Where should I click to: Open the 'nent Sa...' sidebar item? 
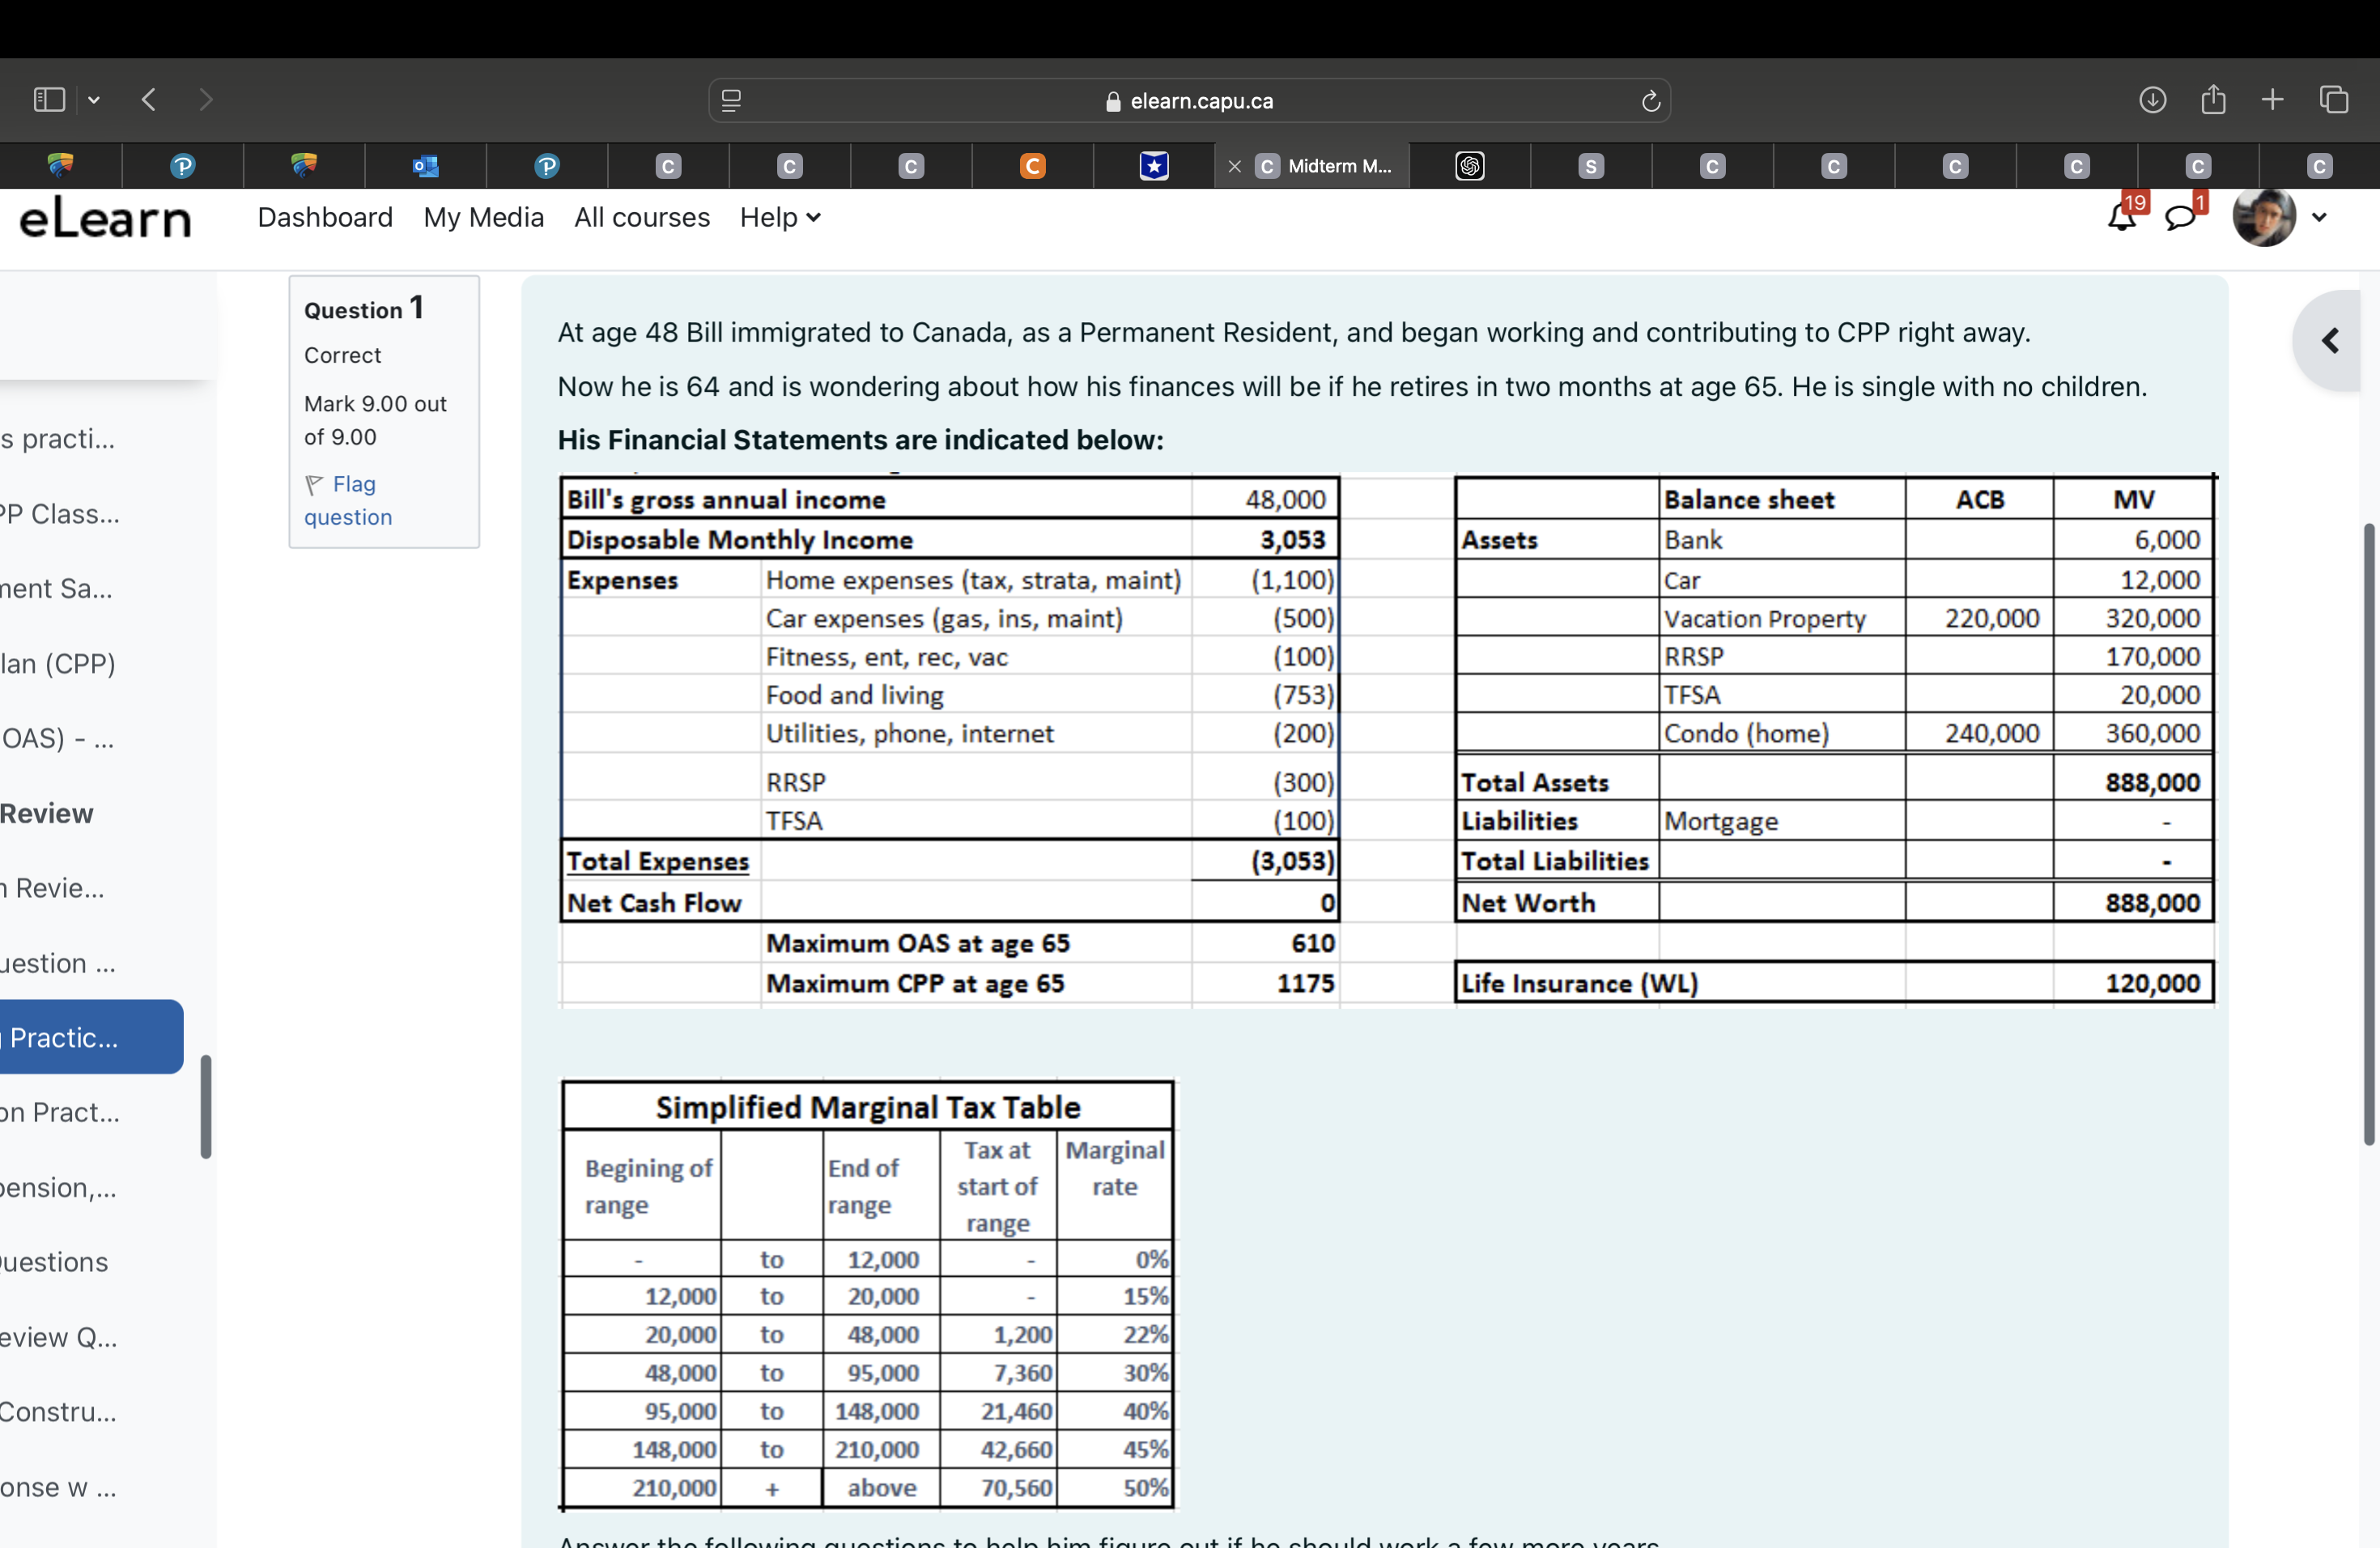coord(56,588)
